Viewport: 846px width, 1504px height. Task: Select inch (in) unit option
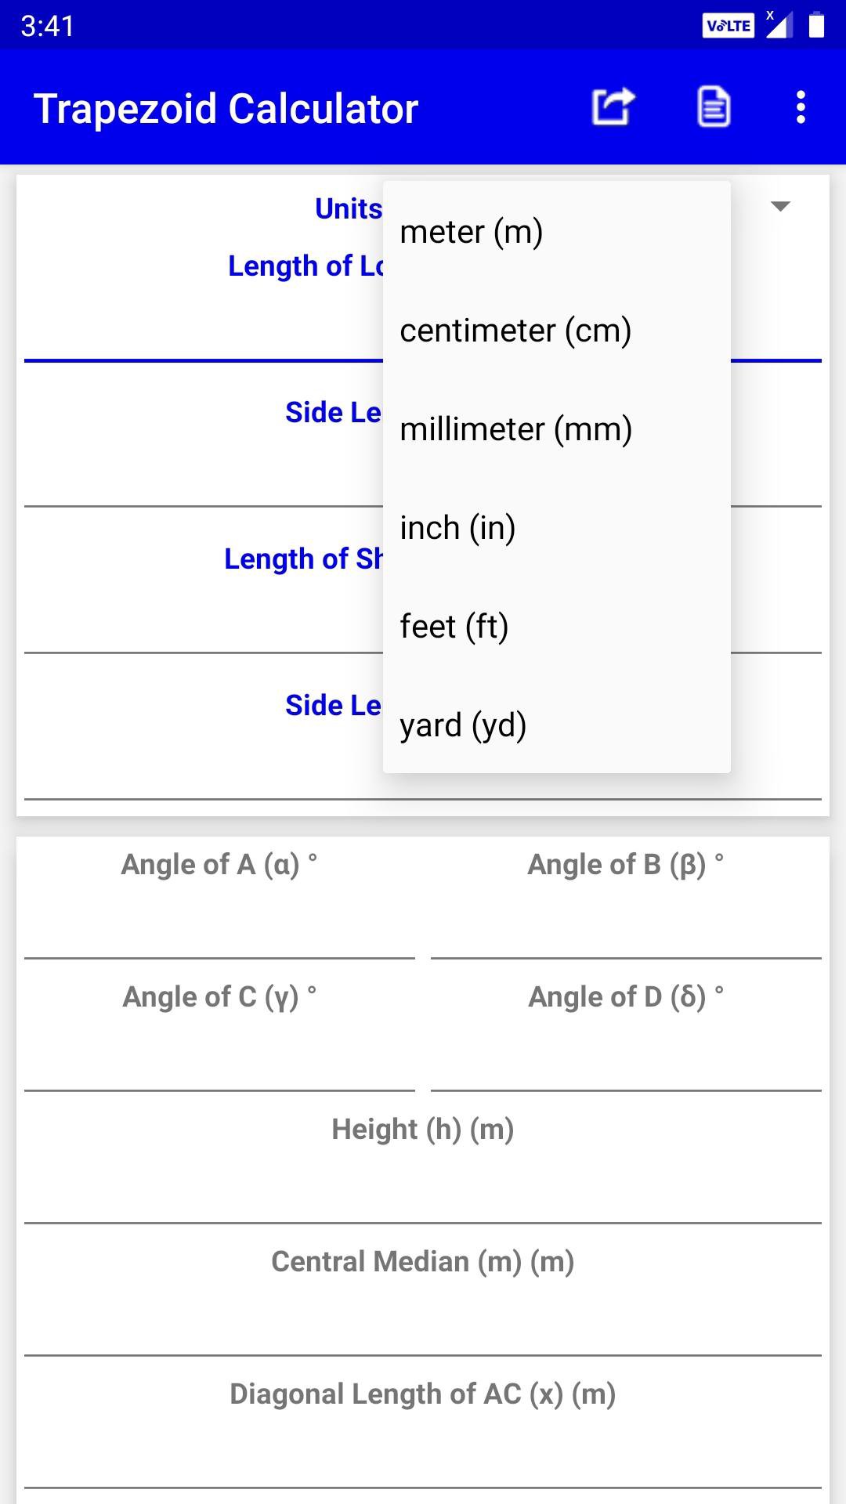[556, 528]
